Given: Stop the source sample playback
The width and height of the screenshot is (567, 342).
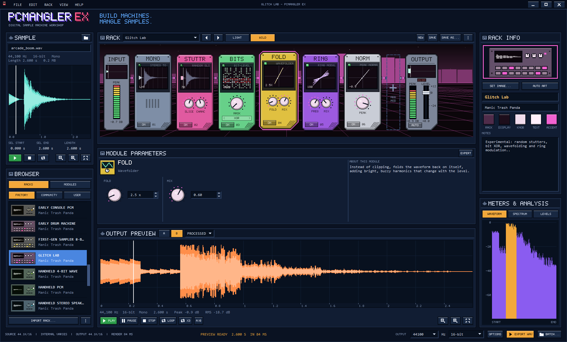Looking at the screenshot, I should pos(29,158).
